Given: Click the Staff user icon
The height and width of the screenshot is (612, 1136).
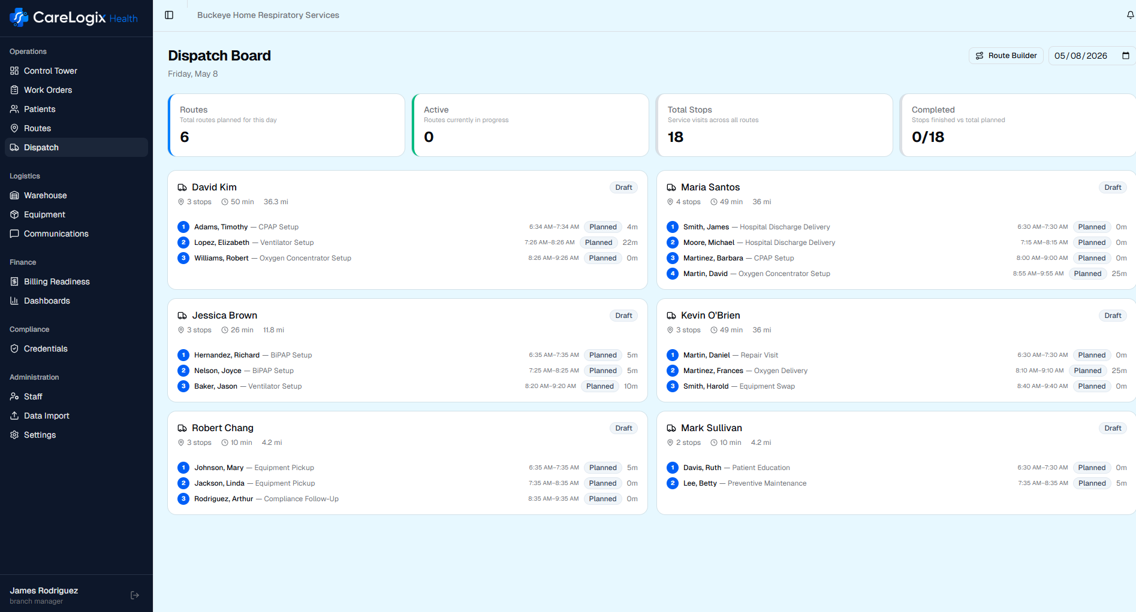Looking at the screenshot, I should pos(14,396).
